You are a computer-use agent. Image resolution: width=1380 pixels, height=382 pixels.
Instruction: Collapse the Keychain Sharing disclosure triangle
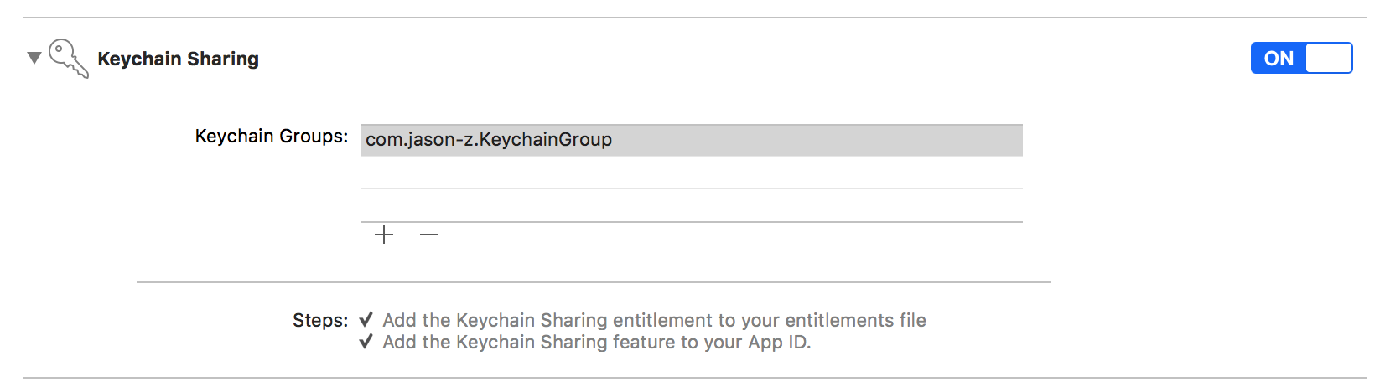tap(34, 58)
